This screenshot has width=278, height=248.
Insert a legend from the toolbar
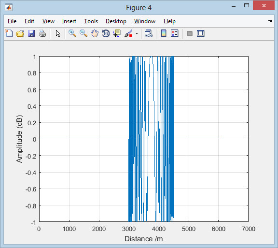(174, 33)
